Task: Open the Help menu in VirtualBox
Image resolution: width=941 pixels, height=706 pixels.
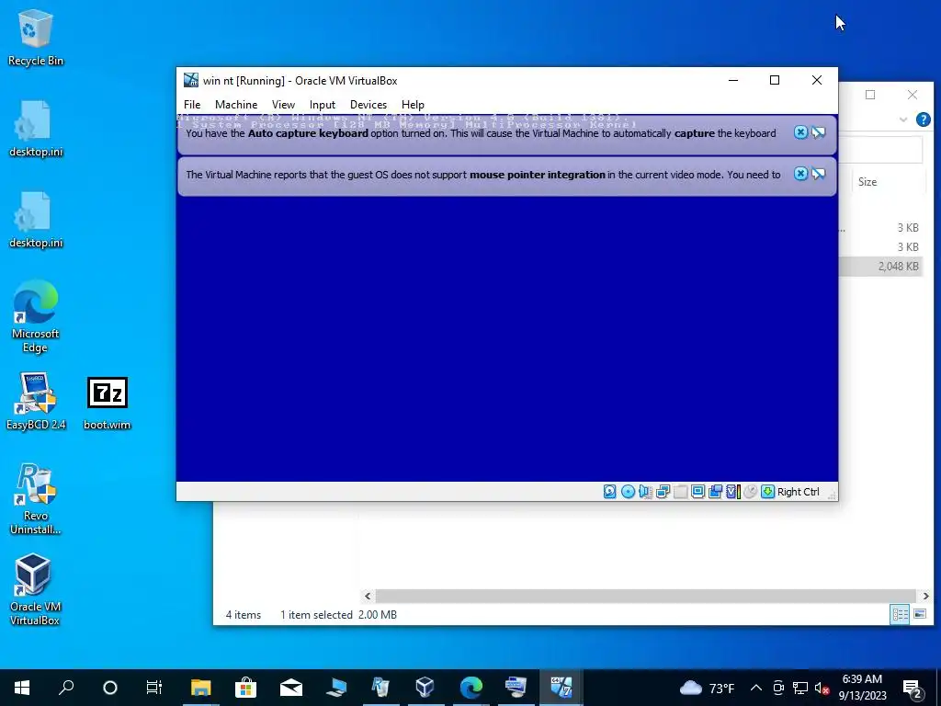Action: click(413, 105)
